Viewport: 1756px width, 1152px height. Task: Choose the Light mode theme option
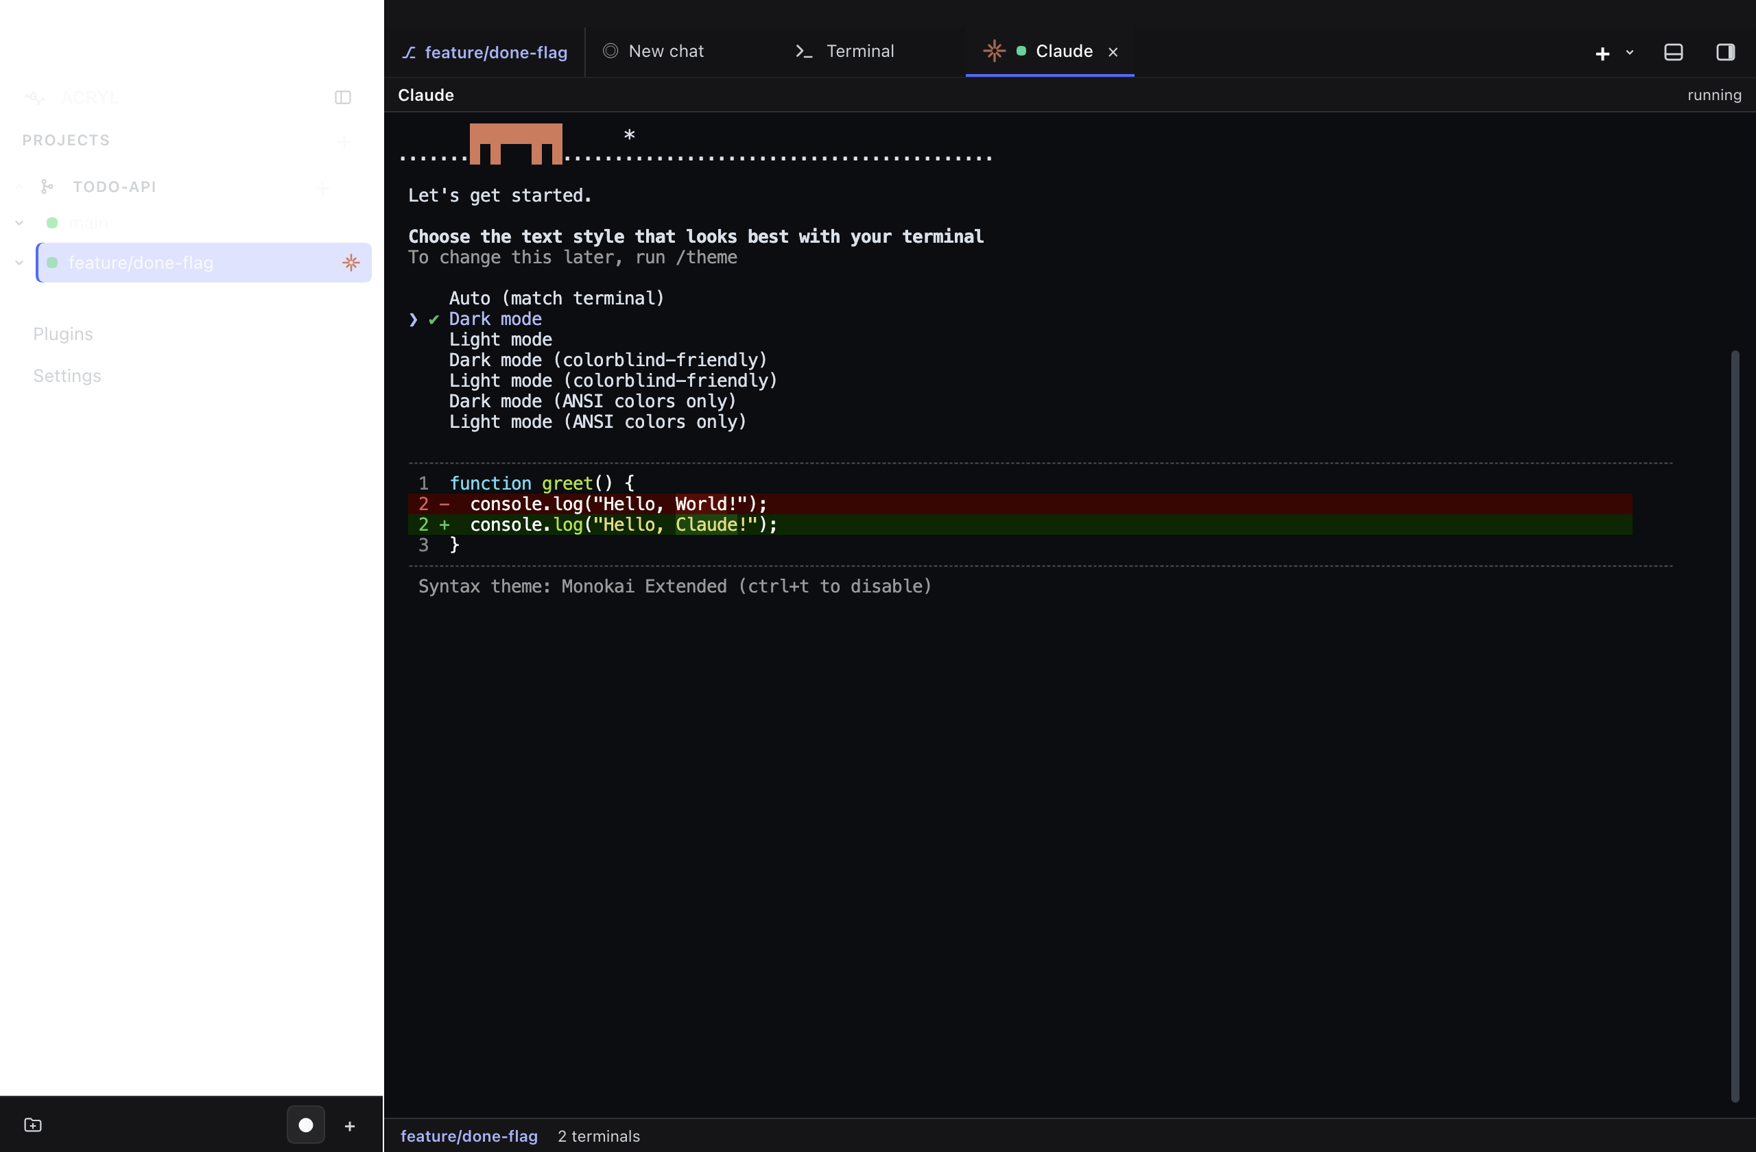pos(500,339)
